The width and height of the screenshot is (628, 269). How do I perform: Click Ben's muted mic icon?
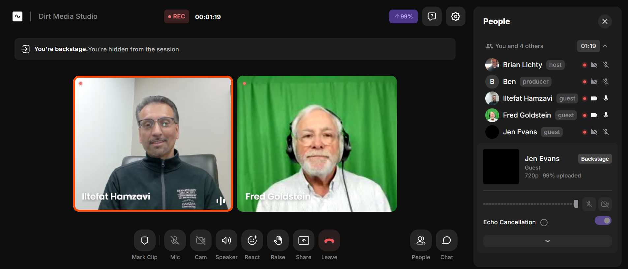coord(606,82)
